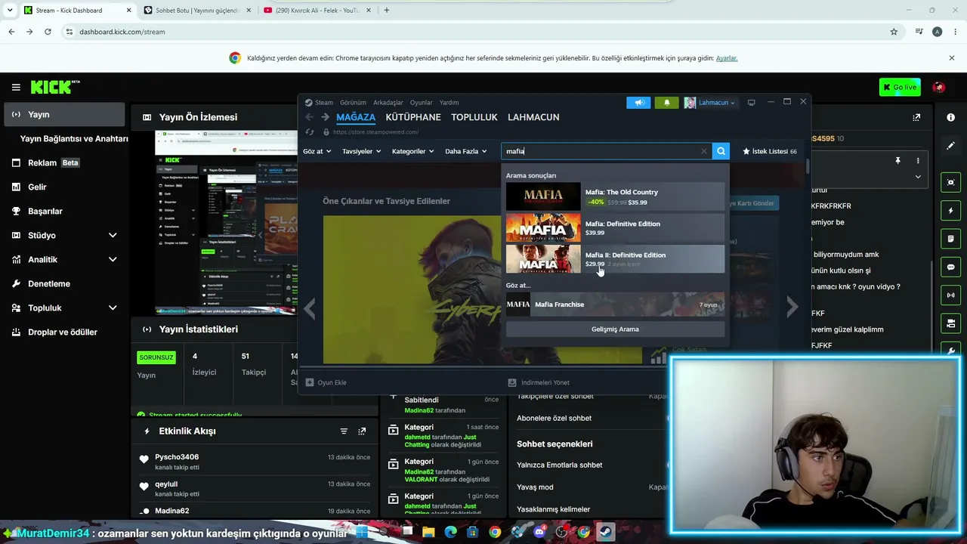967x544 pixels.
Task: Open Yayın Bağlantısı ve Anahtarı
Action: coord(74,139)
